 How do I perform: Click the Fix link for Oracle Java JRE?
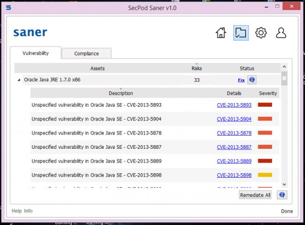pos(241,80)
